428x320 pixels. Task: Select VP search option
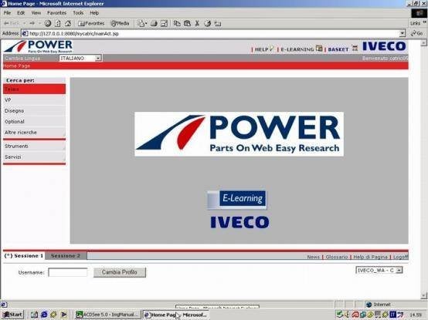(35, 100)
